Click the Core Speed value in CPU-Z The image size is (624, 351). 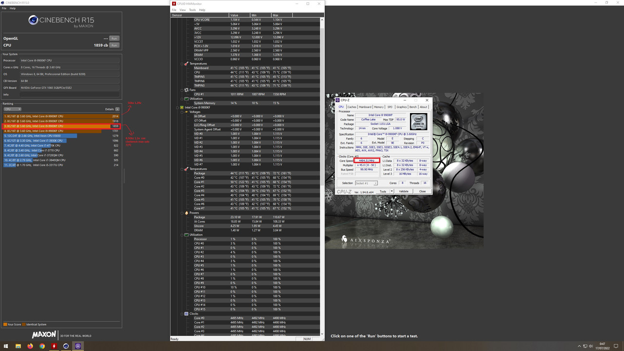[367, 160]
